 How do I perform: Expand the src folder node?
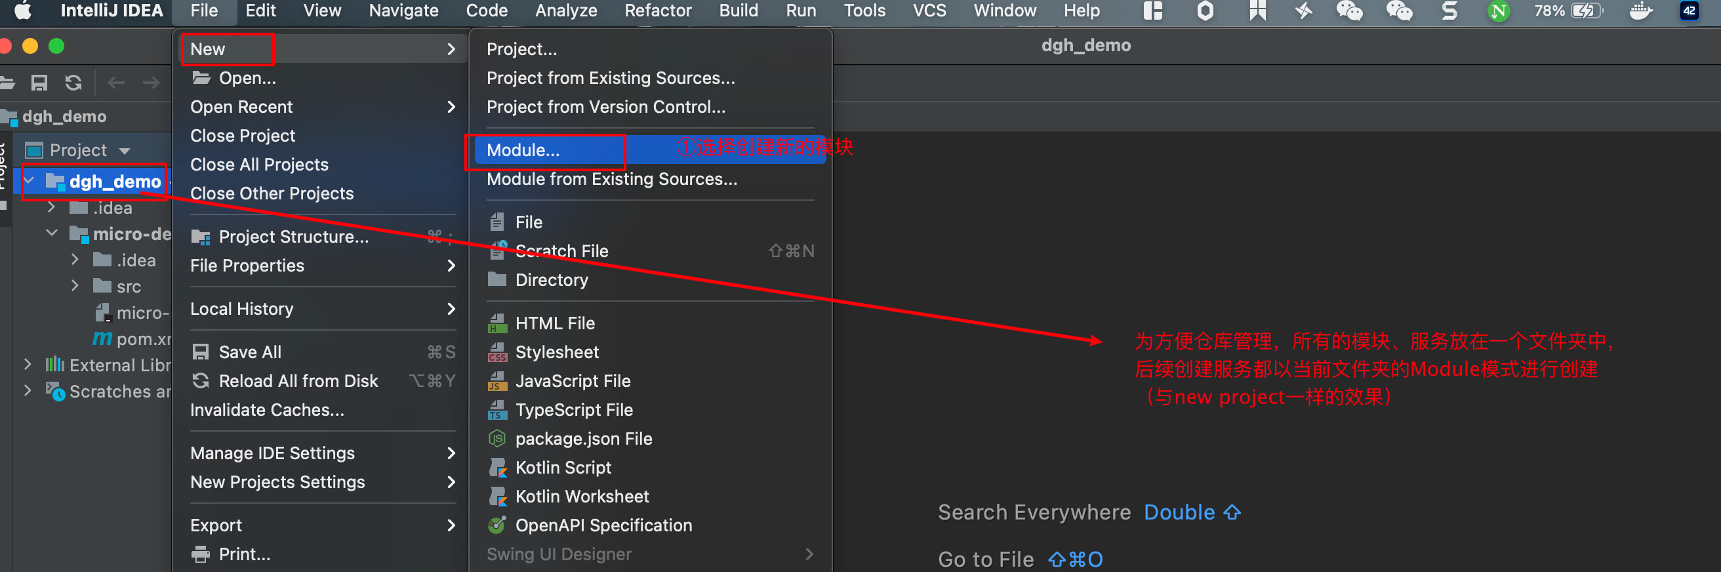click(75, 286)
